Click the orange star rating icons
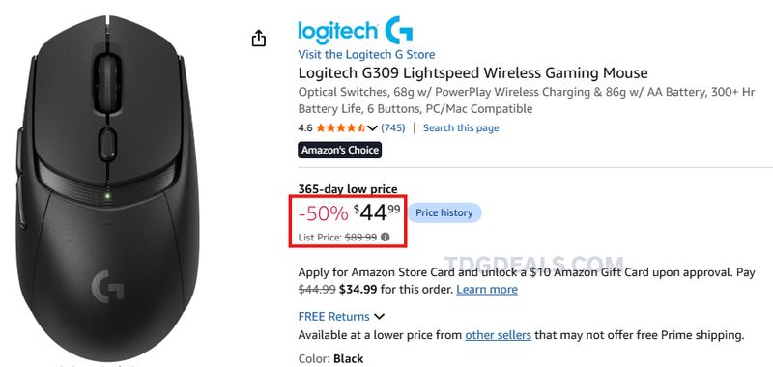 click(x=341, y=128)
